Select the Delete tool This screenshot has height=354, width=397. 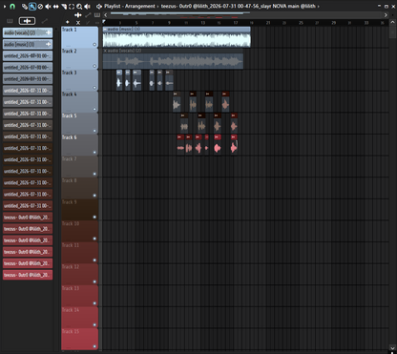click(x=40, y=7)
